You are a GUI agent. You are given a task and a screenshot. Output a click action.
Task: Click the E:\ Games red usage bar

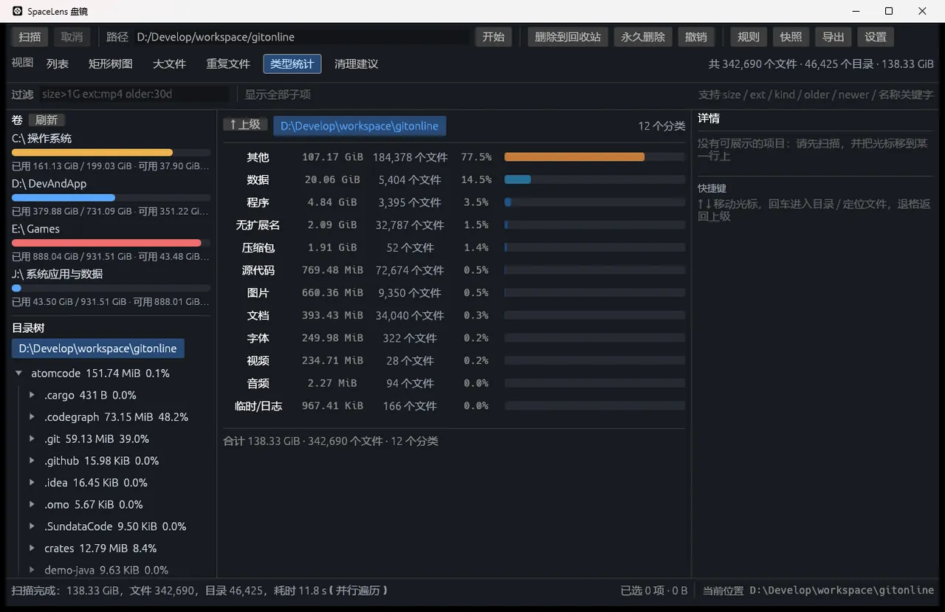(x=111, y=243)
